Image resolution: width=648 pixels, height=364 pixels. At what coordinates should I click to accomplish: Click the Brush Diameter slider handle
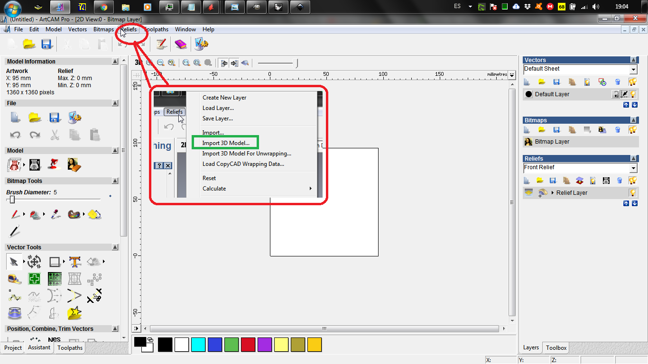[12, 200]
